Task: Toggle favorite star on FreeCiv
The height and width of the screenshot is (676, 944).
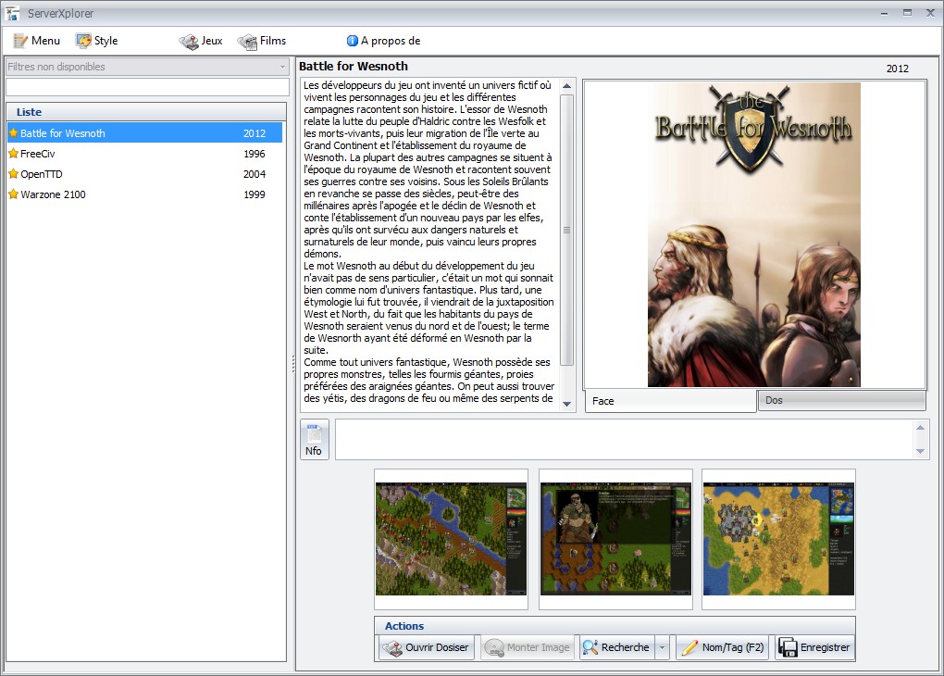Action: click(x=13, y=154)
